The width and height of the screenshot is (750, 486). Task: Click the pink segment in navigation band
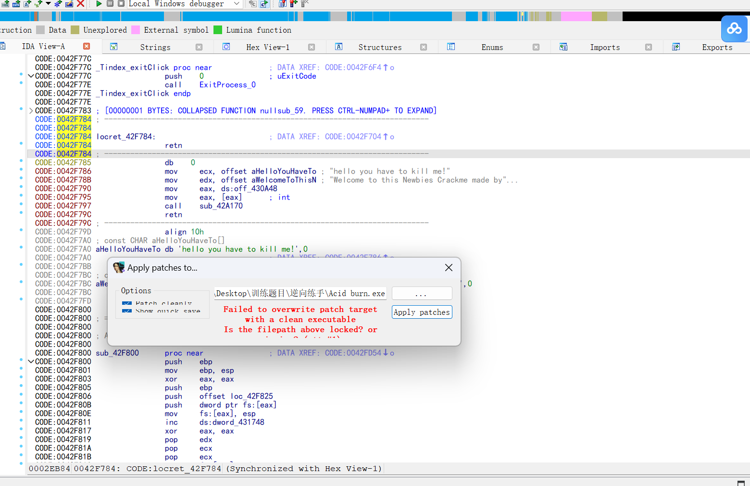(576, 16)
